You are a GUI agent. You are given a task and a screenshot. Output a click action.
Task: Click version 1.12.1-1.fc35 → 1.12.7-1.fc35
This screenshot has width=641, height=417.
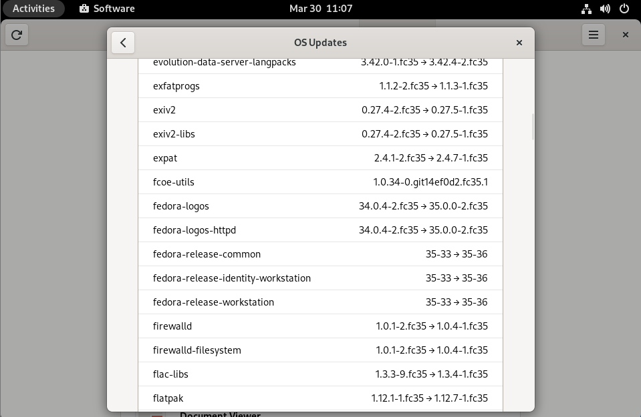click(430, 398)
